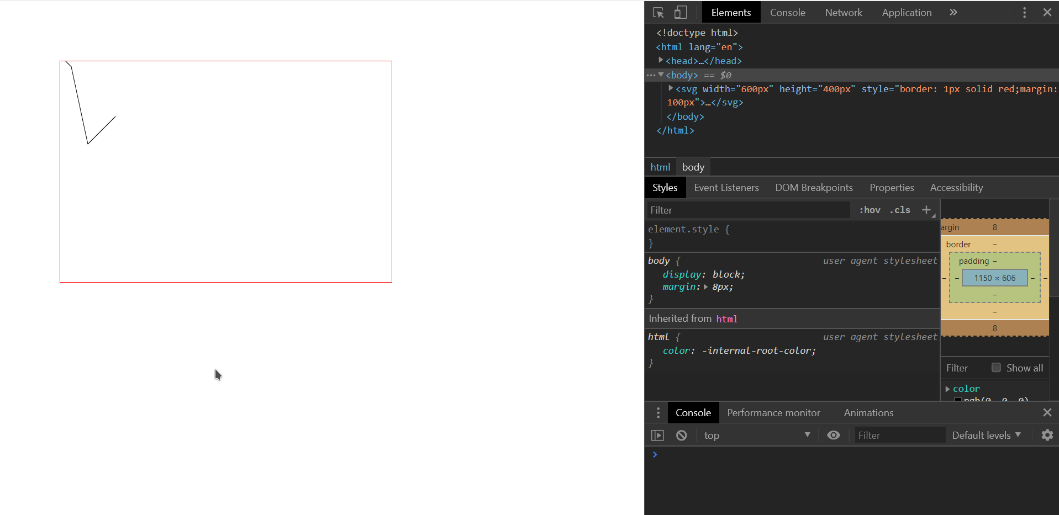Focus the console input prompt
The height and width of the screenshot is (515, 1059).
773,454
